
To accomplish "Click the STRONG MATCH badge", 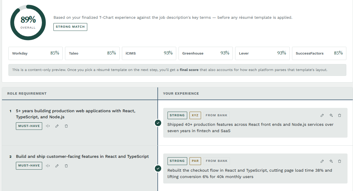I will 70,27.
